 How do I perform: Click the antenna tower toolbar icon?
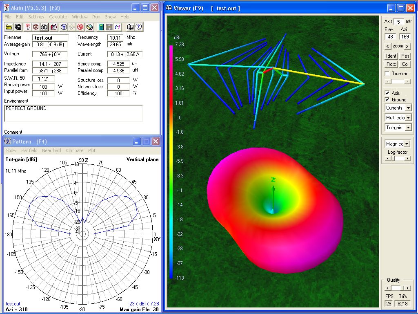pos(27,27)
